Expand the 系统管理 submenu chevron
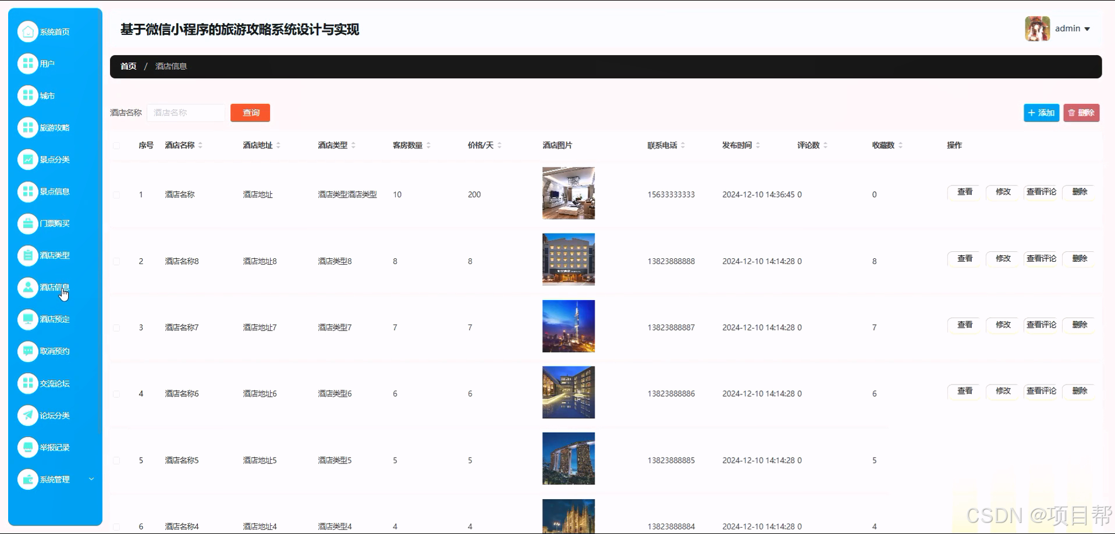The width and height of the screenshot is (1115, 534). [x=91, y=479]
